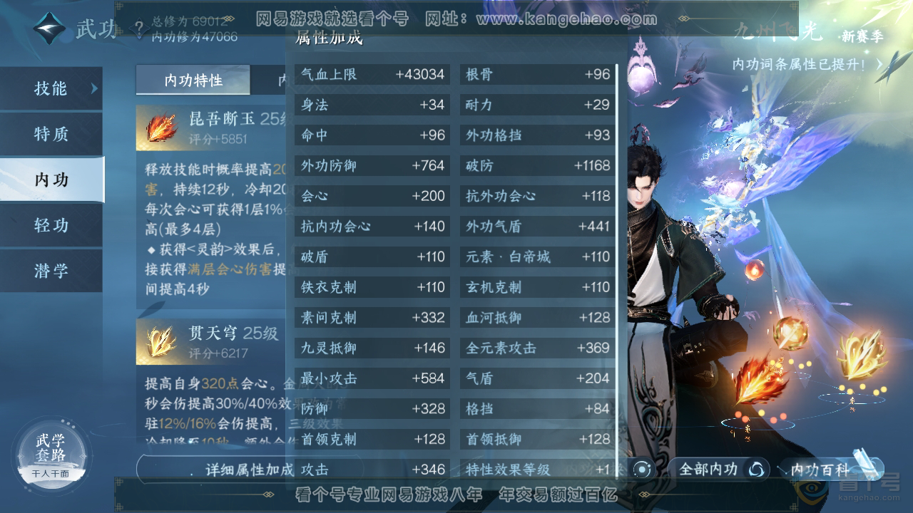The image size is (913, 513).
Task: Click the 破防 +1168 row
Action: [538, 165]
